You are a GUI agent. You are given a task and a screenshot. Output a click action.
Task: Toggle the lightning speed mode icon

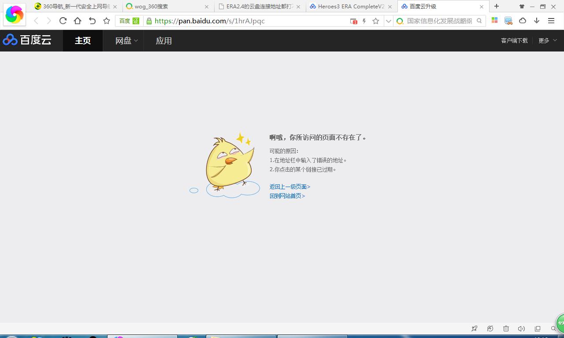364,21
